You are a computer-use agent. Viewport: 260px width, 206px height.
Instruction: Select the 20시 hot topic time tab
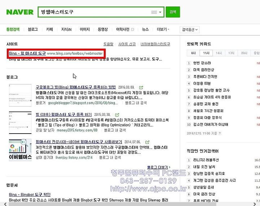click(x=244, y=53)
